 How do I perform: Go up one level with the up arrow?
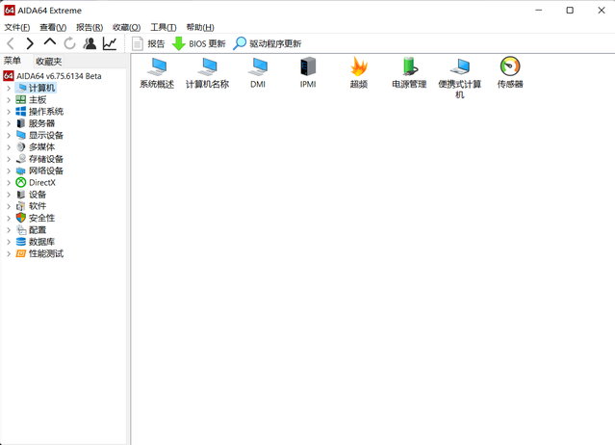click(50, 42)
